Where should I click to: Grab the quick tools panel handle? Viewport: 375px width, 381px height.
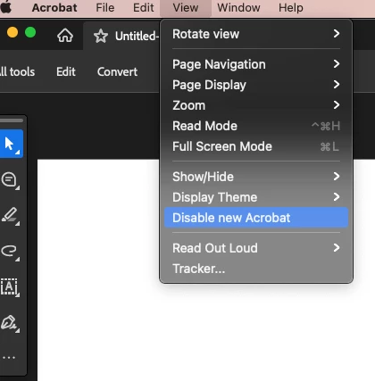12,120
